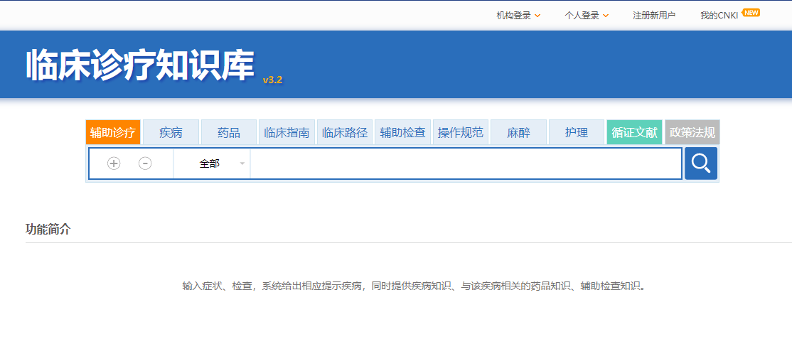This screenshot has width=792, height=349.
Task: Click the v3.2 version label
Action: (273, 80)
